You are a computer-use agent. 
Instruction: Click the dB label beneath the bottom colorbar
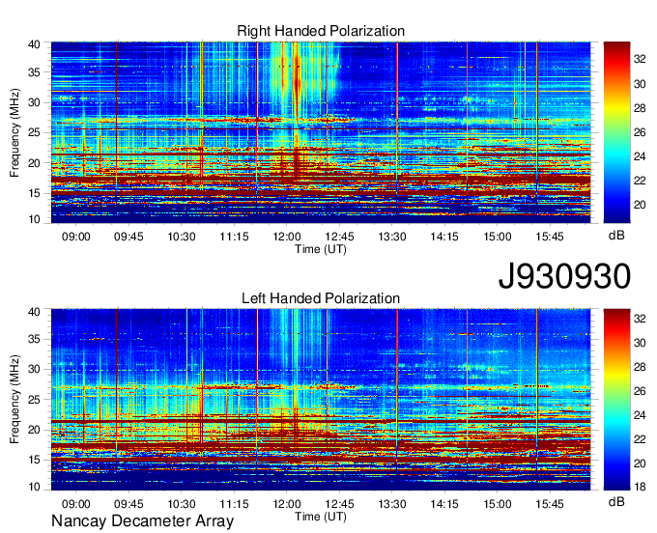(616, 501)
